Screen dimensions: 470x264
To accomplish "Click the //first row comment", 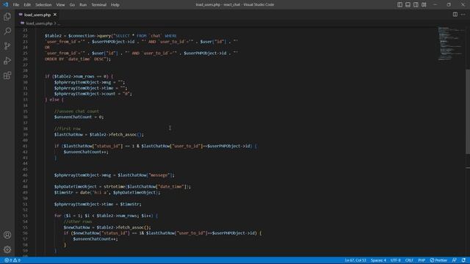I will pyautogui.click(x=67, y=129).
